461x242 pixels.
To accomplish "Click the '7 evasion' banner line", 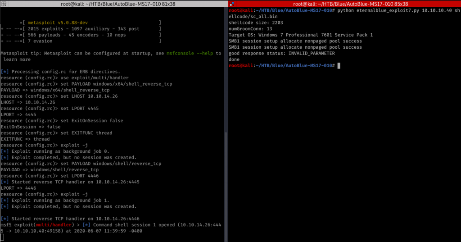I will coord(81,41).
